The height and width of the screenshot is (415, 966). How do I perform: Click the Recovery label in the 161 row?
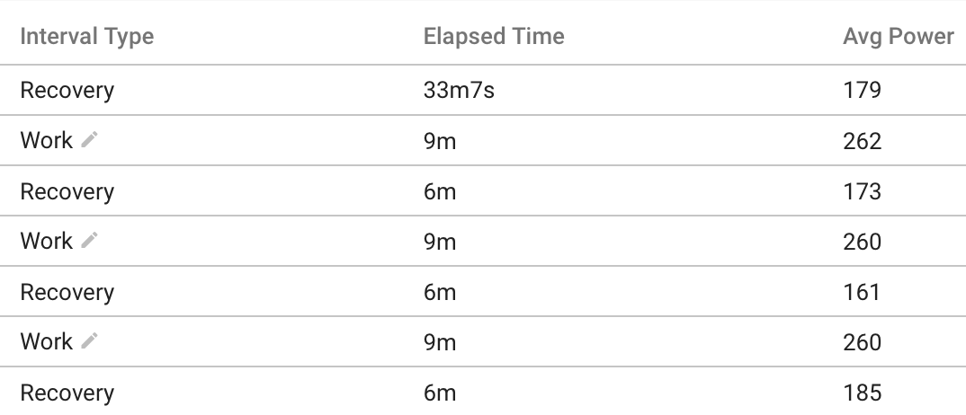tap(67, 292)
